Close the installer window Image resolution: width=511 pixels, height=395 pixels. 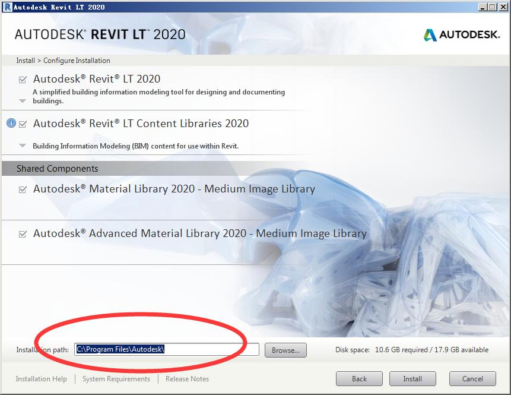pyautogui.click(x=503, y=7)
